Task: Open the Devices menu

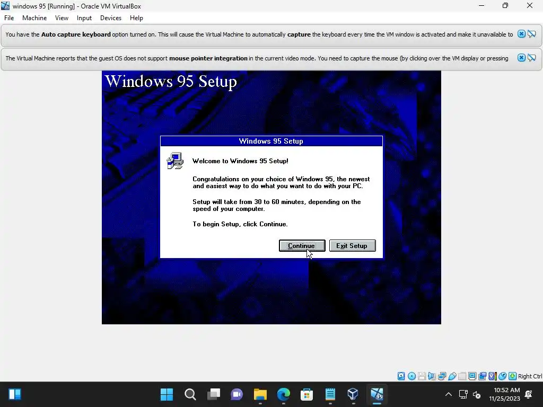Action: pyautogui.click(x=111, y=18)
